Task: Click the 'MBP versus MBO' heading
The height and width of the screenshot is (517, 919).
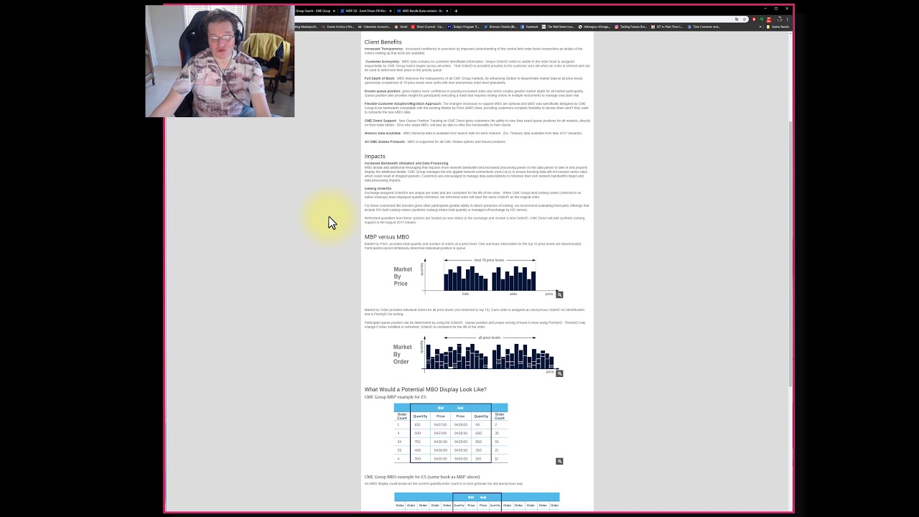Action: point(386,237)
